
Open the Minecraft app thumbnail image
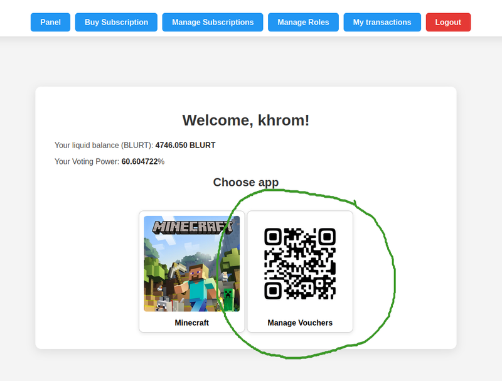click(191, 264)
